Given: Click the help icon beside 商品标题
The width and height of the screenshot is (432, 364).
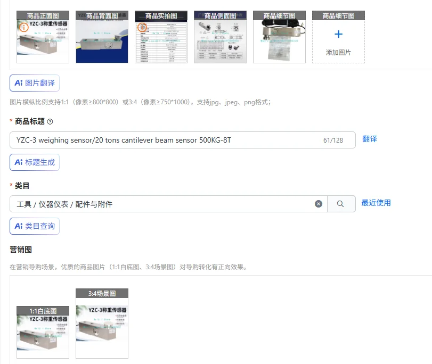Looking at the screenshot, I should (x=50, y=122).
